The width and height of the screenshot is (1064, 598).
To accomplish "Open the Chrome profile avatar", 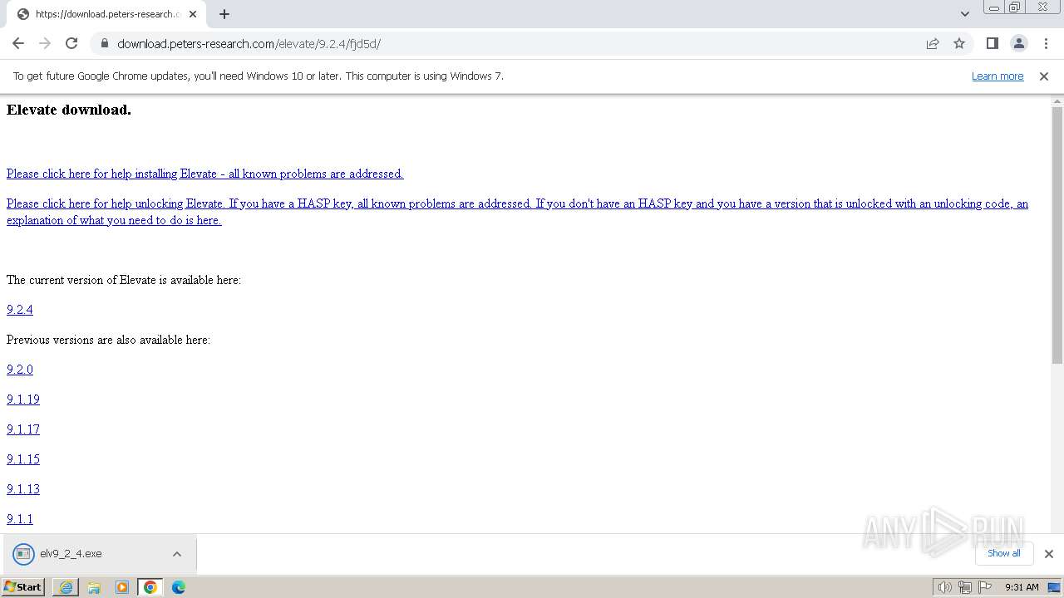I will [1018, 43].
